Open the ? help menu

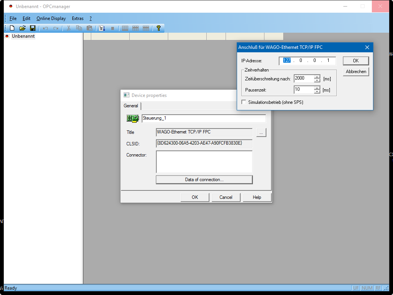click(x=90, y=18)
